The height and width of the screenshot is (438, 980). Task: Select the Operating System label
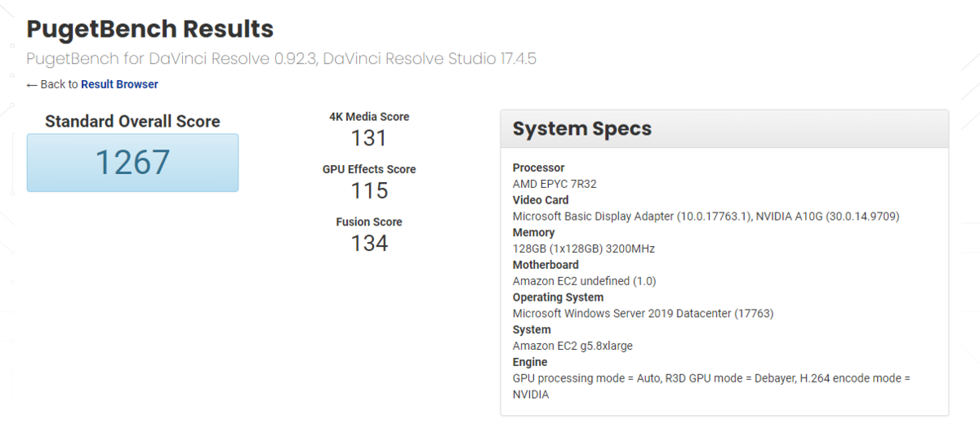tap(559, 297)
